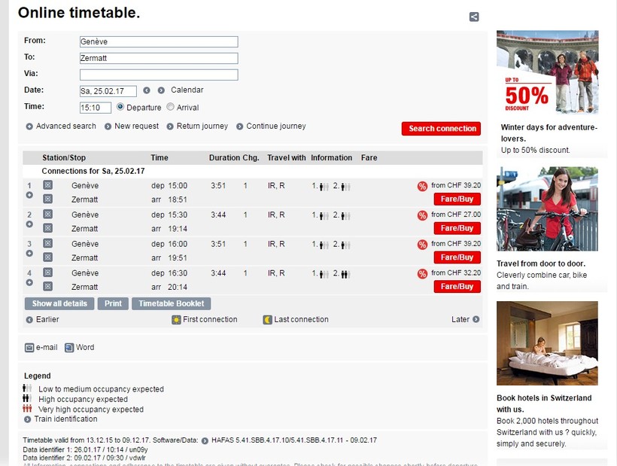This screenshot has width=617, height=466.
Task: Click the Search connection button
Action: tap(441, 129)
